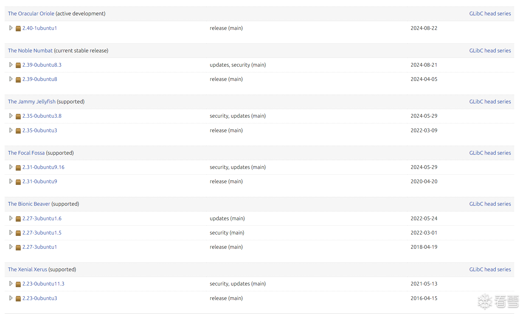Open The Oracular Oriole series link
523x314 pixels.
pos(31,13)
